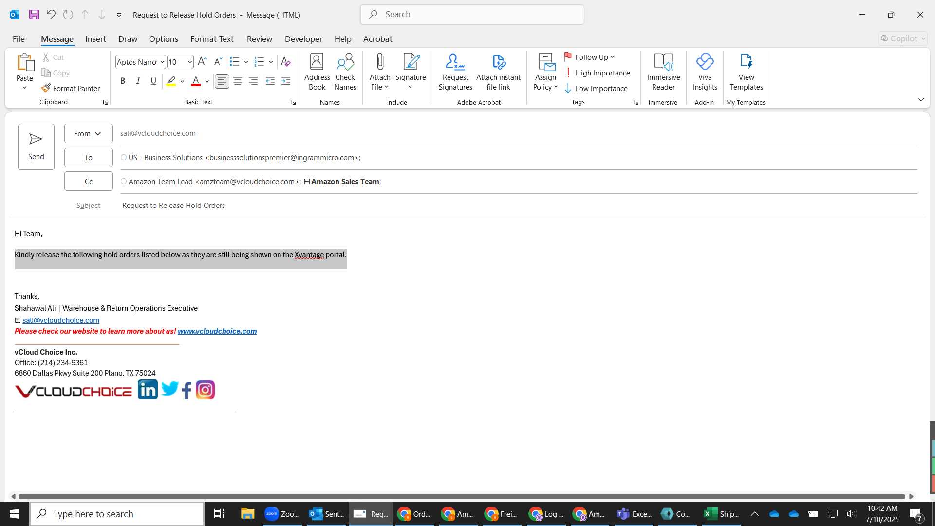
Task: Expand the Signature dropdown
Action: 411,87
